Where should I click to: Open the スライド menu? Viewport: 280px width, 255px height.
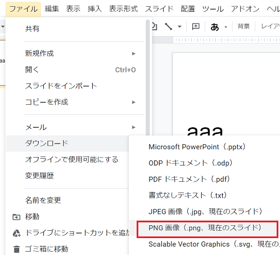point(159,9)
